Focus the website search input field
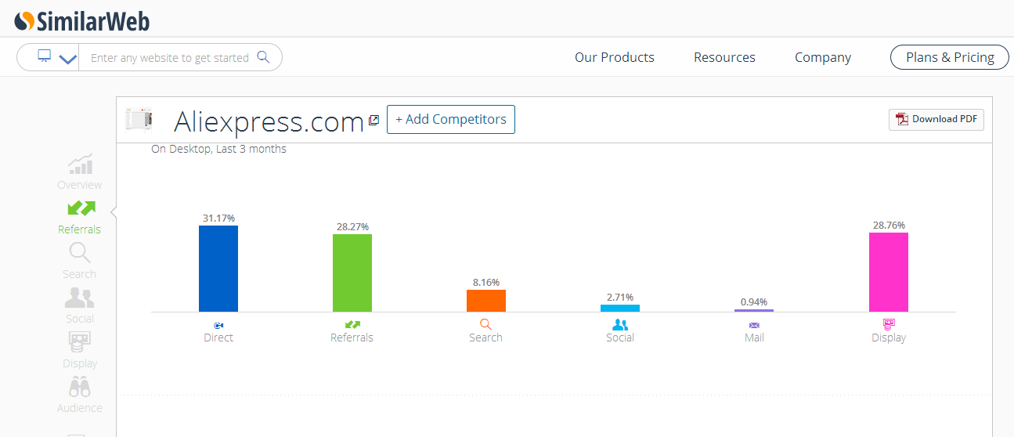The image size is (1014, 437). [170, 57]
